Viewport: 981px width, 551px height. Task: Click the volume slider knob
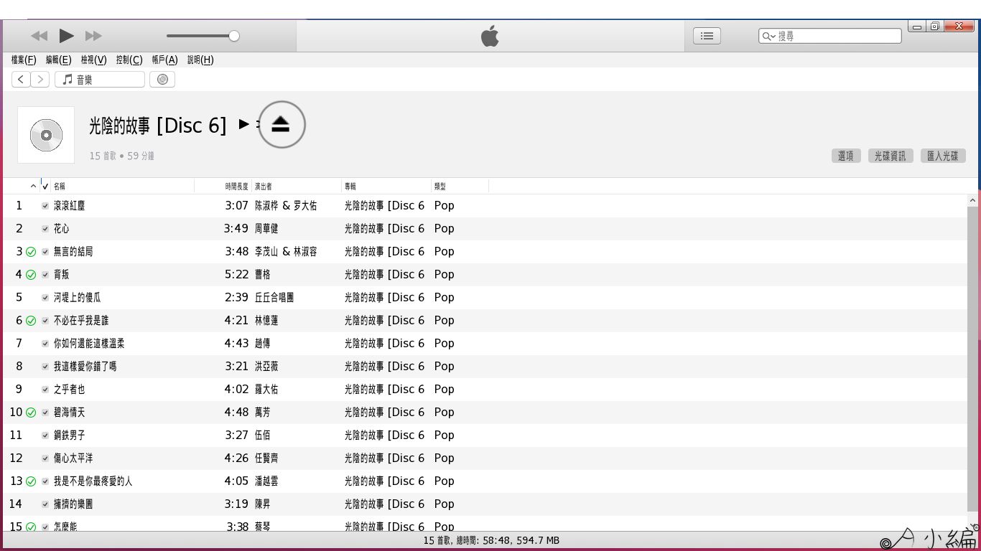[234, 36]
